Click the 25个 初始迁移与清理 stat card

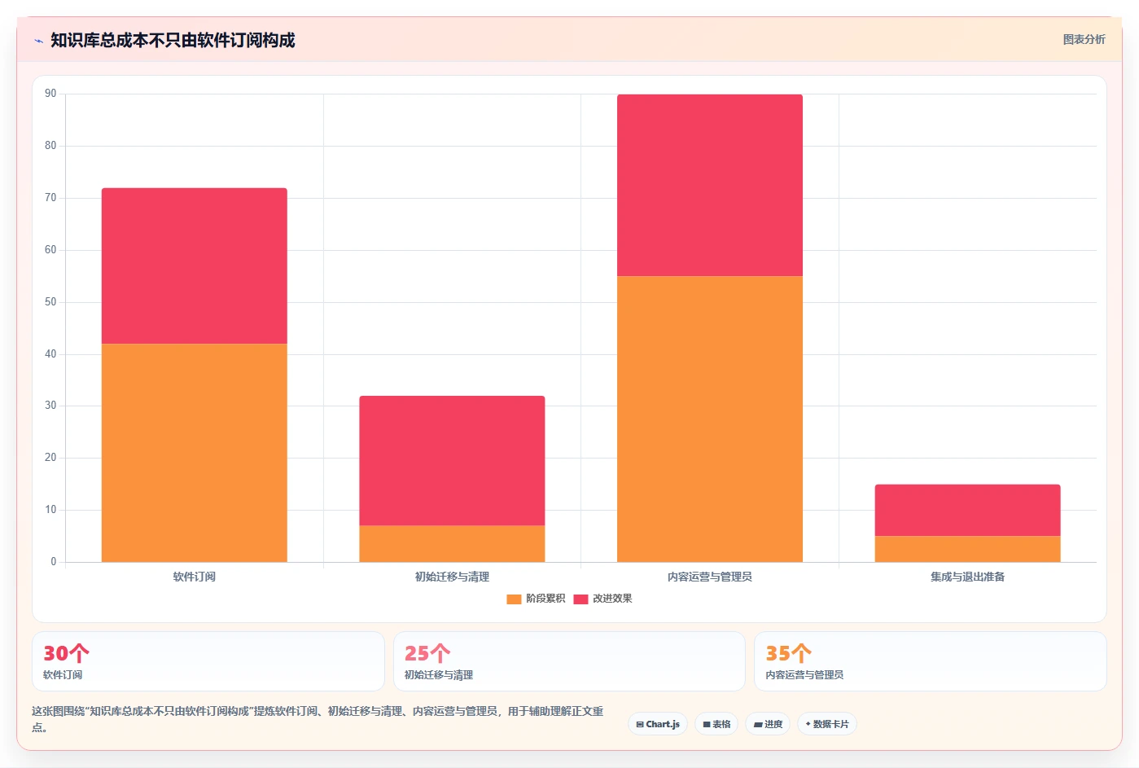[x=569, y=661]
